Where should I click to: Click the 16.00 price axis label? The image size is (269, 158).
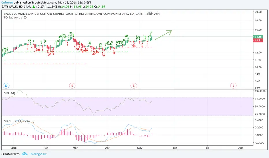point(258,30)
